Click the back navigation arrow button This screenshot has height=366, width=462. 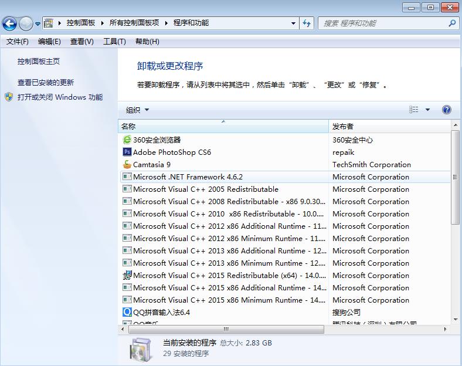tap(10, 23)
